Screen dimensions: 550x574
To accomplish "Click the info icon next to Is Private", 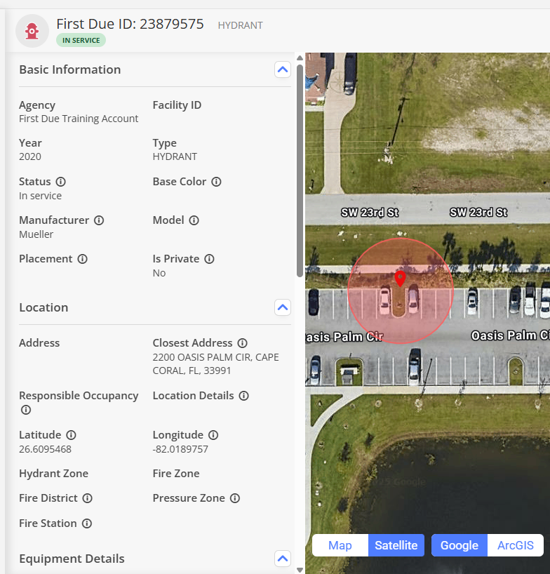I will click(209, 259).
